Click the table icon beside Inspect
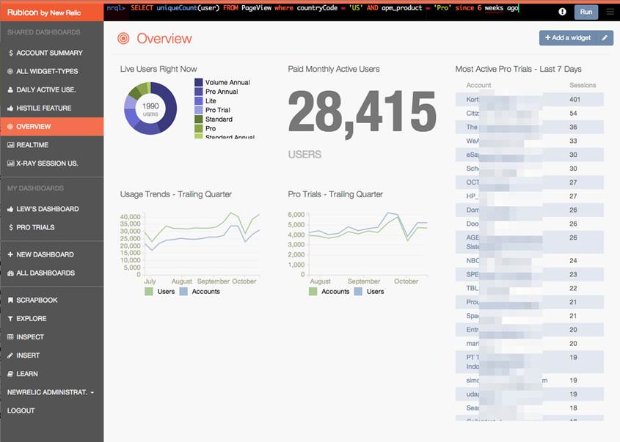 10,337
